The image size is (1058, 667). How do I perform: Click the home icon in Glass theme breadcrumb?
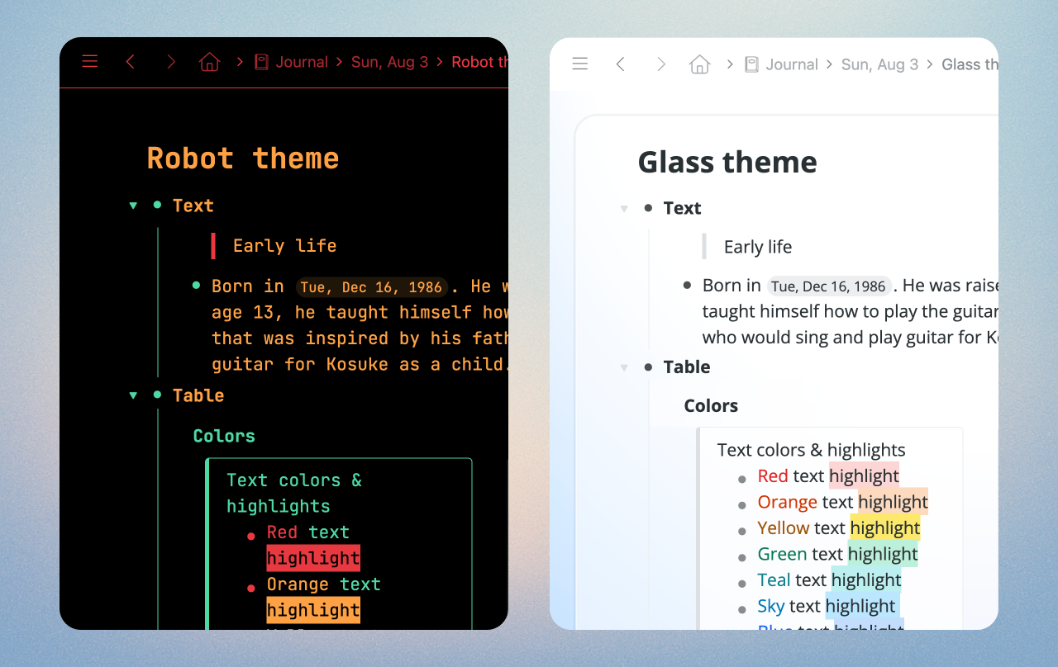click(699, 63)
